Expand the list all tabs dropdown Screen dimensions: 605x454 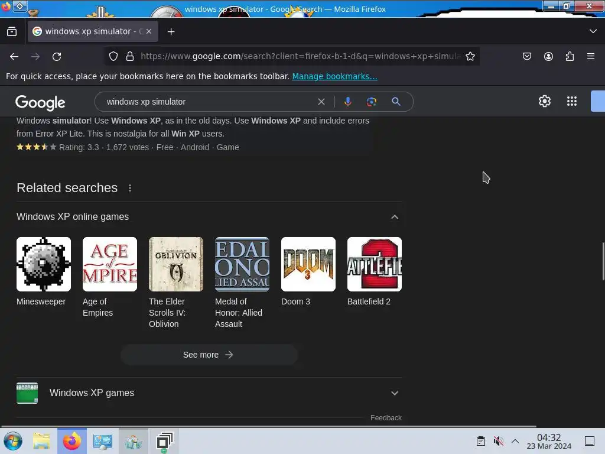(593, 31)
